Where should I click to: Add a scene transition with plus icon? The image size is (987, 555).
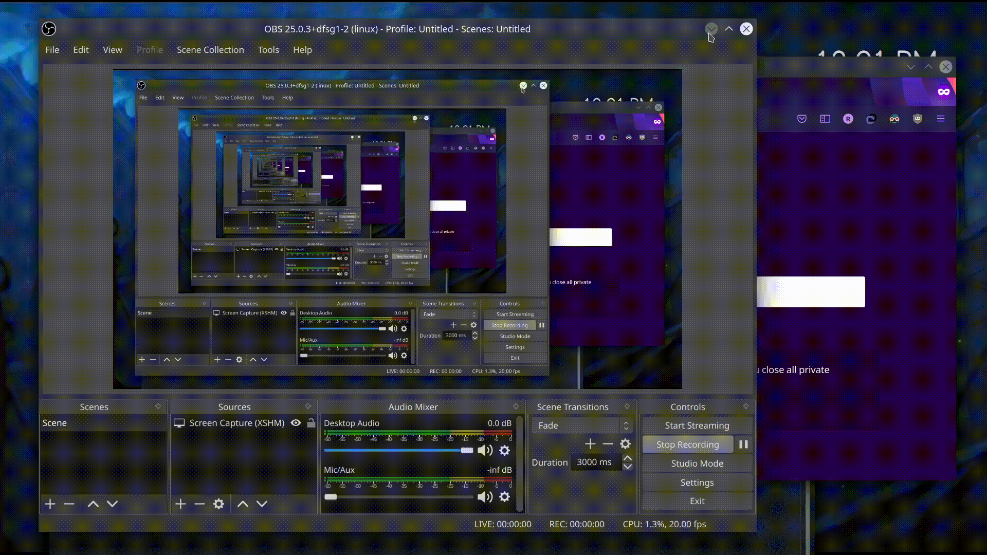coord(590,443)
